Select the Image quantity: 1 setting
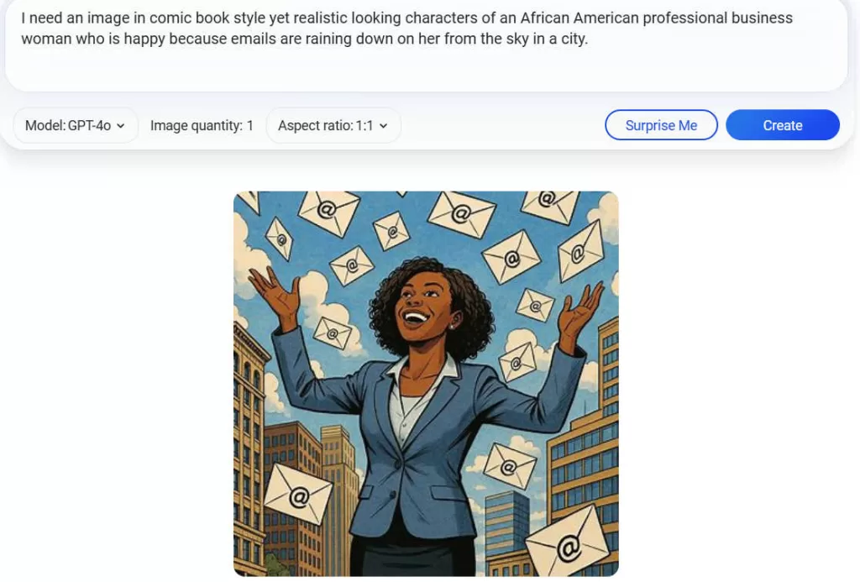This screenshot has height=582, width=860. click(x=202, y=126)
